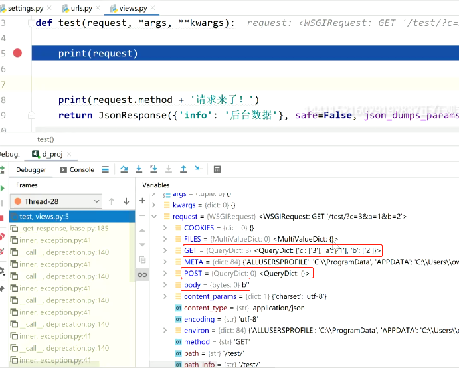Image resolution: width=459 pixels, height=368 pixels.
Task: Click the fold marker beside def test
Action: [x=31, y=23]
